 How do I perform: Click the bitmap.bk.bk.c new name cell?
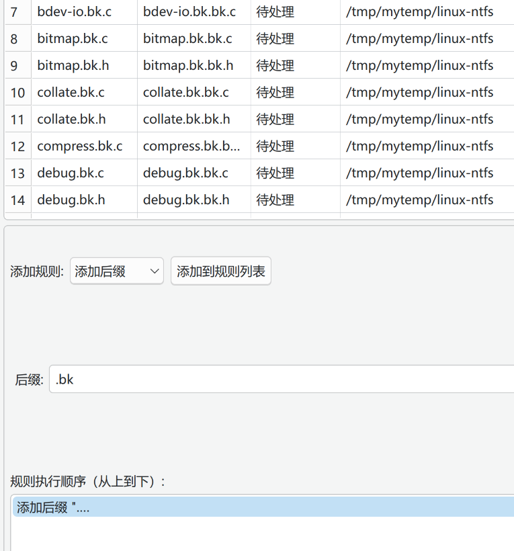pyautogui.click(x=194, y=38)
